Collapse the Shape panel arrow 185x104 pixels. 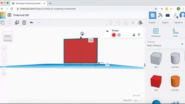107,31
